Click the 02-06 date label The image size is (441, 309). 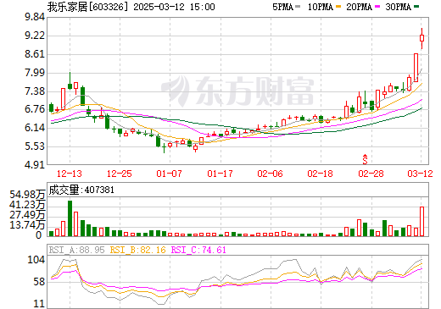point(270,174)
